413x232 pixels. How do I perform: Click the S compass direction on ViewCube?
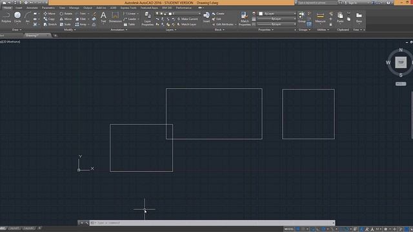pyautogui.click(x=401, y=75)
